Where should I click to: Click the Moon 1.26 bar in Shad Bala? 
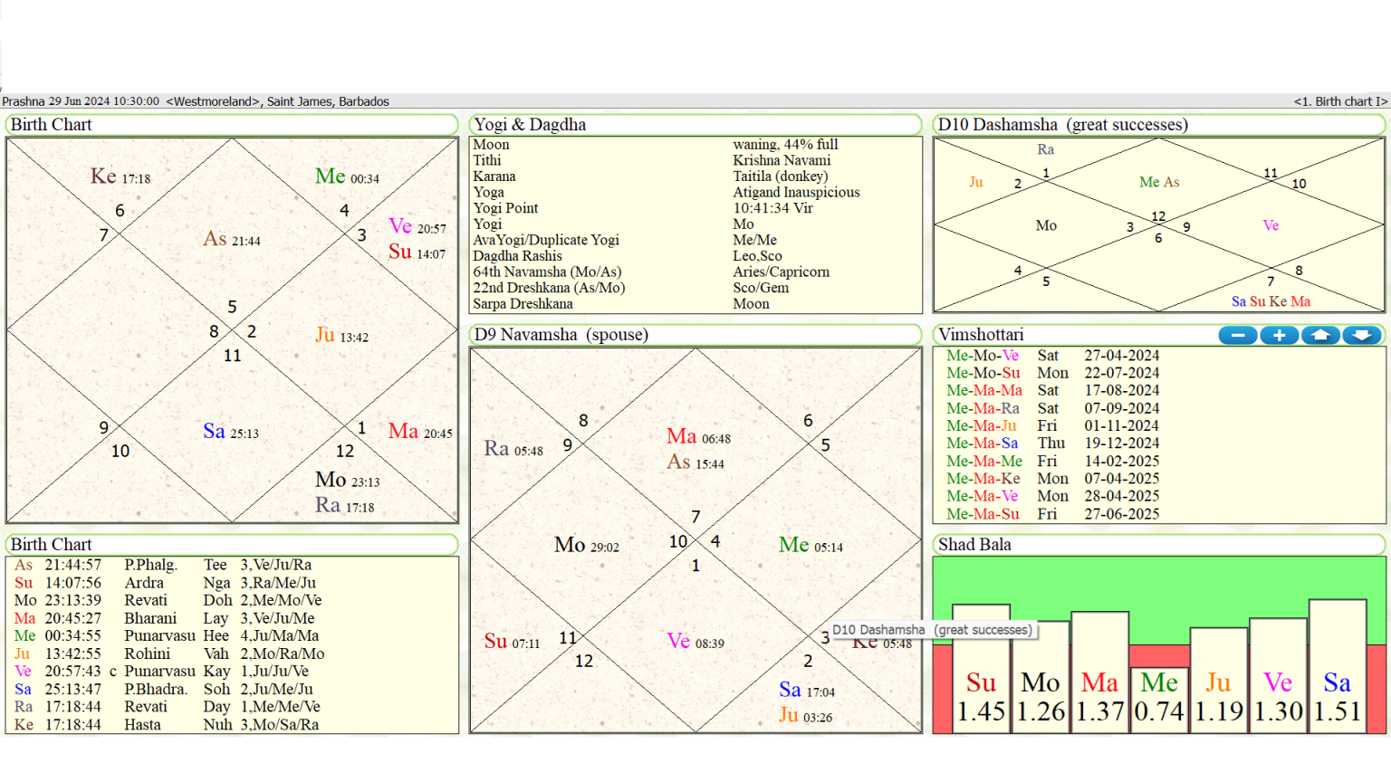tap(1041, 676)
